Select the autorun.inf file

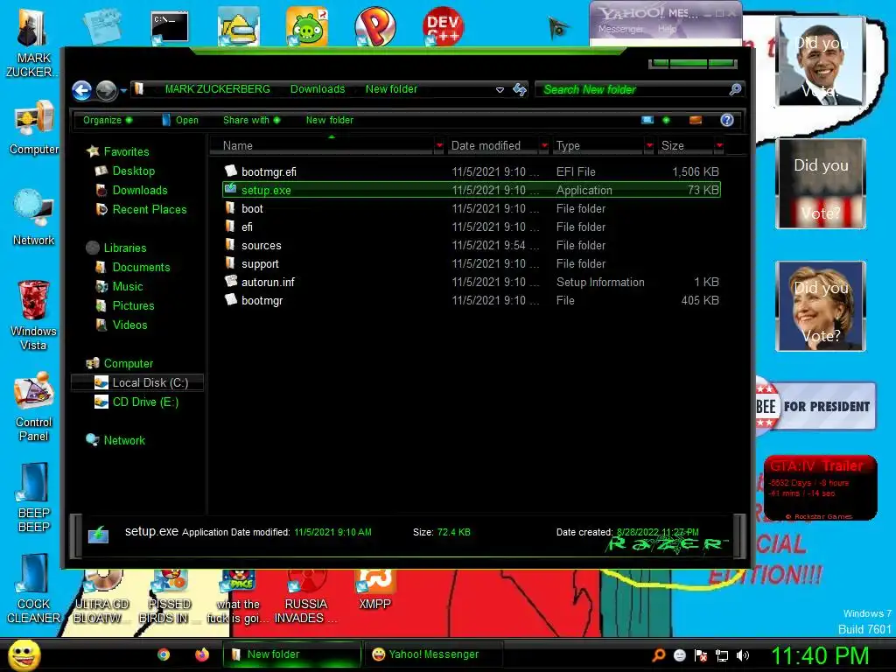pos(472,282)
